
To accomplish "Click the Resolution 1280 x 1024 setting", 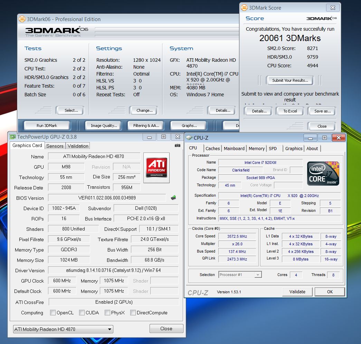I will pyautogui.click(x=147, y=60).
